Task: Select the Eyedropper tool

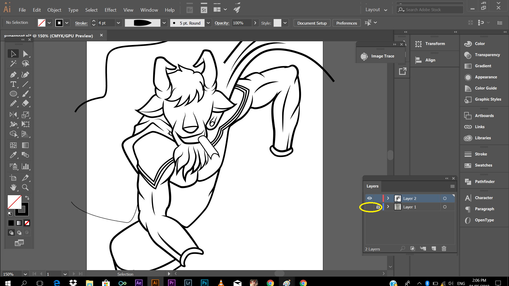Action: (13, 155)
